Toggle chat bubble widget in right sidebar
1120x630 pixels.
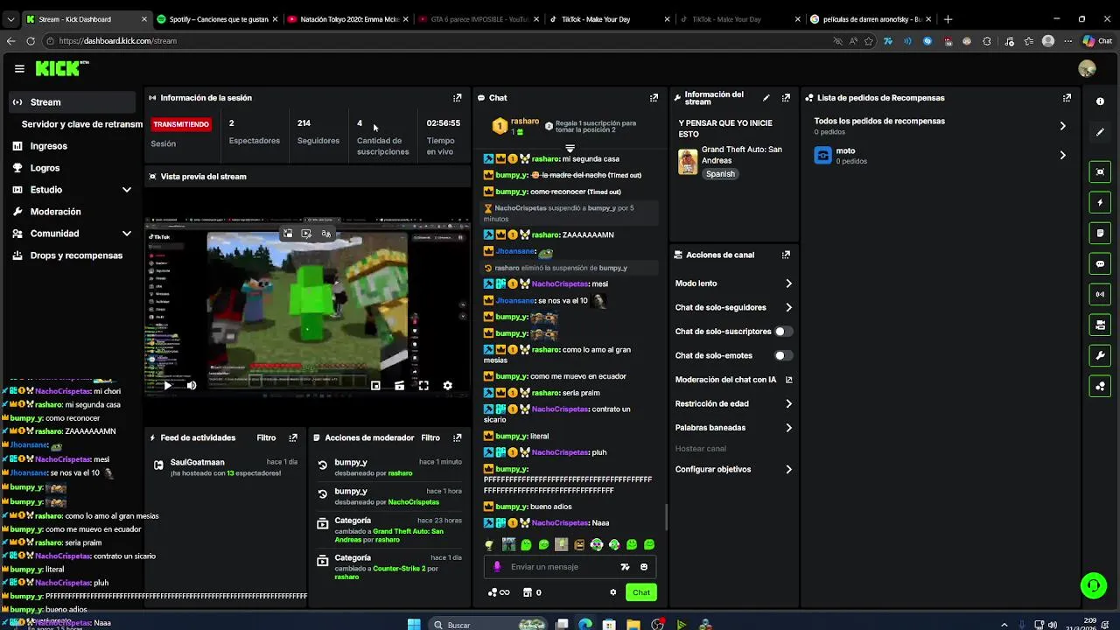coord(1100,263)
